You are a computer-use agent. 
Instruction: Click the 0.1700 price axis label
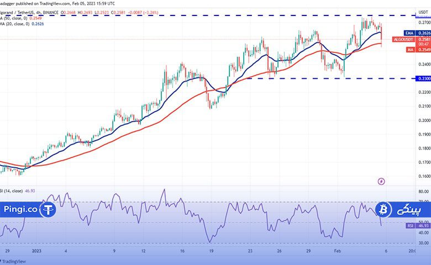click(424, 162)
